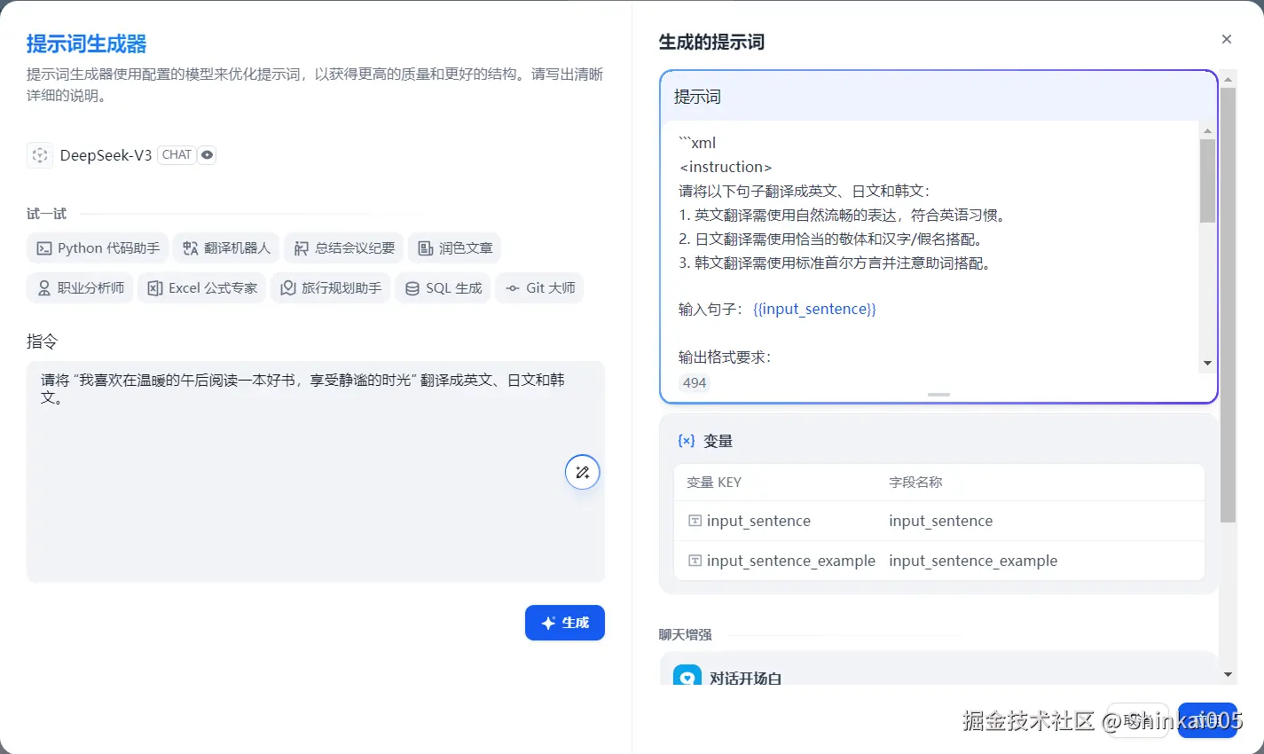Click the 取消 cancel button
1264x754 pixels.
(1137, 721)
